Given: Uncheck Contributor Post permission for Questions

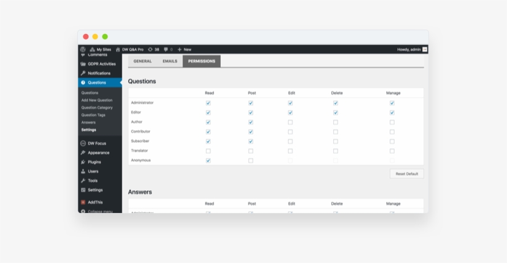Looking at the screenshot, I should pyautogui.click(x=250, y=131).
